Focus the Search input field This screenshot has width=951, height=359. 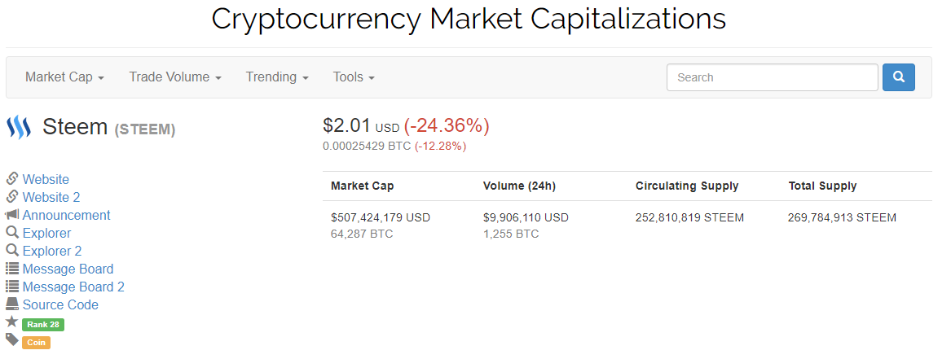pos(772,77)
